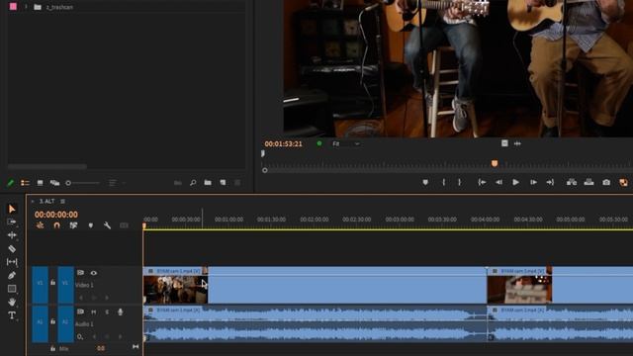The image size is (633, 356).
Task: Toggle the Audio 1 track lock
Action: 52,321
